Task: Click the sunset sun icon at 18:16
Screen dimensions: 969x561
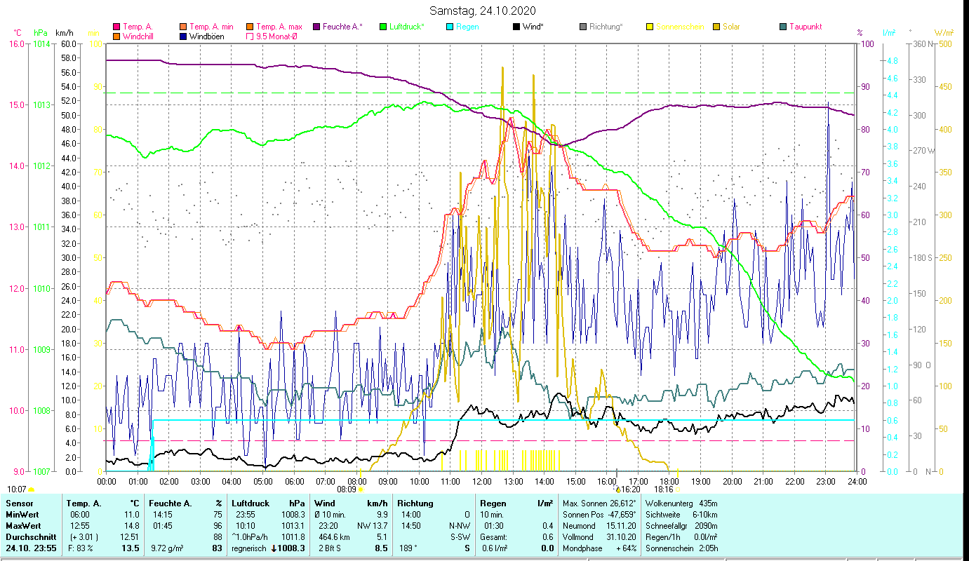Action: (x=678, y=489)
